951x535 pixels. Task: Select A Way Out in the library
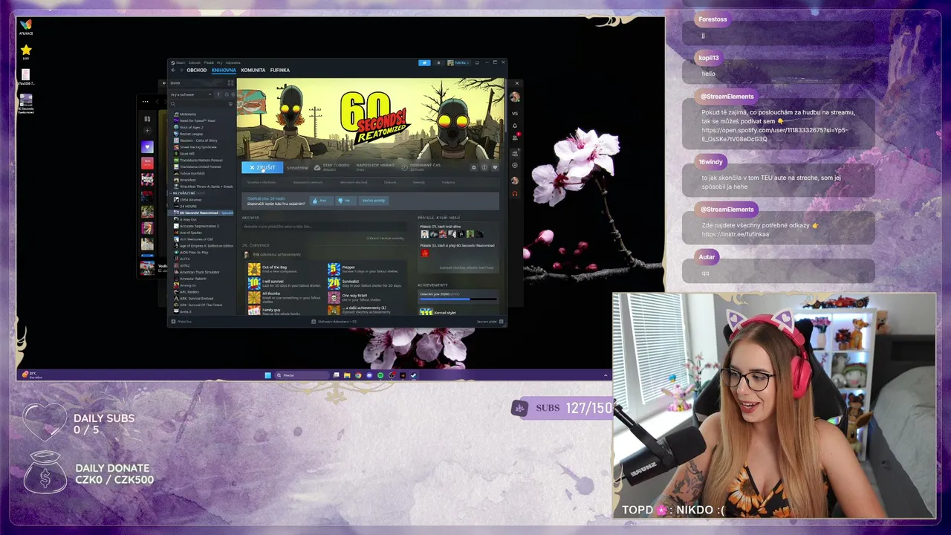coord(185,220)
